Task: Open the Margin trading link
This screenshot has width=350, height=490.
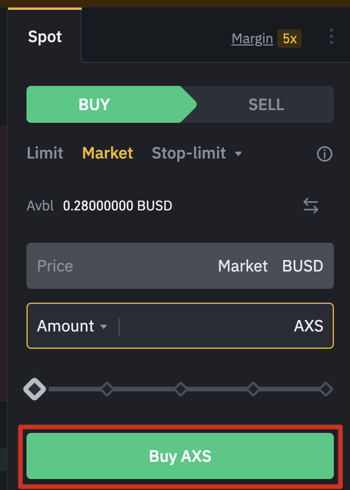Action: click(x=252, y=39)
